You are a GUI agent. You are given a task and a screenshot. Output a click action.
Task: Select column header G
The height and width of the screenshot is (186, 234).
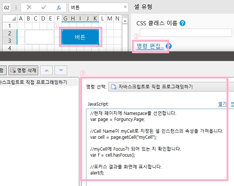[x=65, y=19]
